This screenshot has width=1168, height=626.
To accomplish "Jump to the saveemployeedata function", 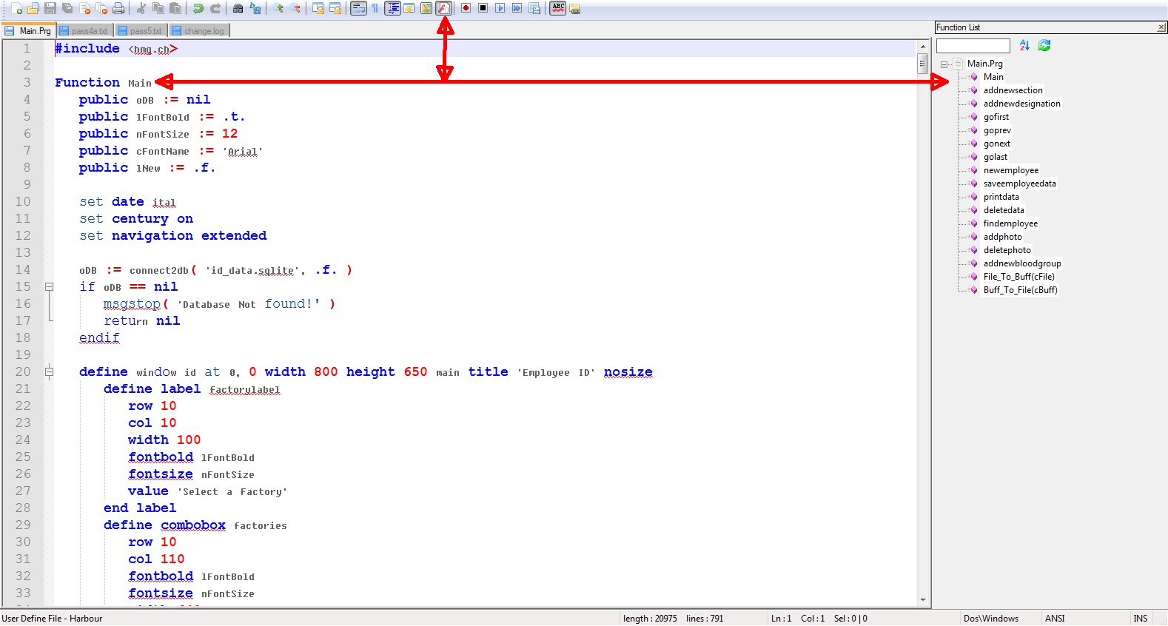I will [1019, 184].
